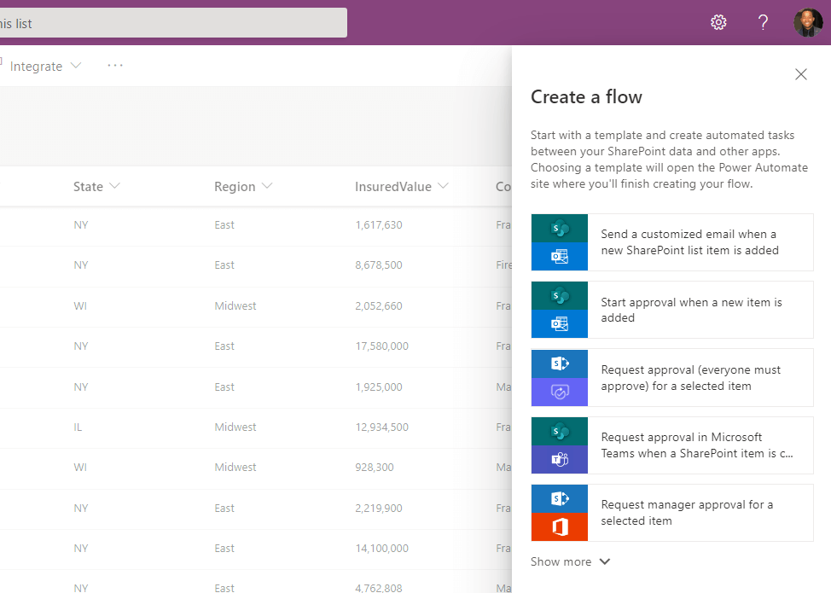This screenshot has height=593, width=831.
Task: Click East in the 2,219,900 row
Action: [224, 509]
